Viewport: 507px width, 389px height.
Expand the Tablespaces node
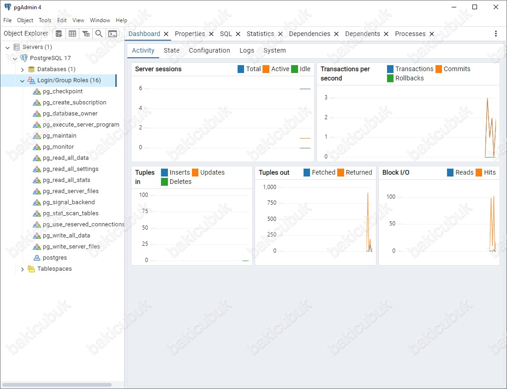pyautogui.click(x=22, y=269)
